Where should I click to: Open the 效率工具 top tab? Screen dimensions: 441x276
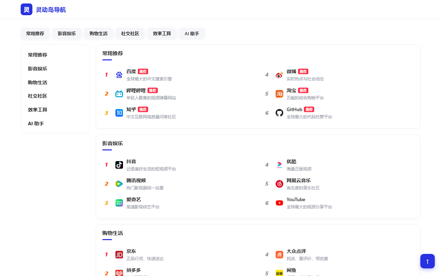pyautogui.click(x=162, y=33)
